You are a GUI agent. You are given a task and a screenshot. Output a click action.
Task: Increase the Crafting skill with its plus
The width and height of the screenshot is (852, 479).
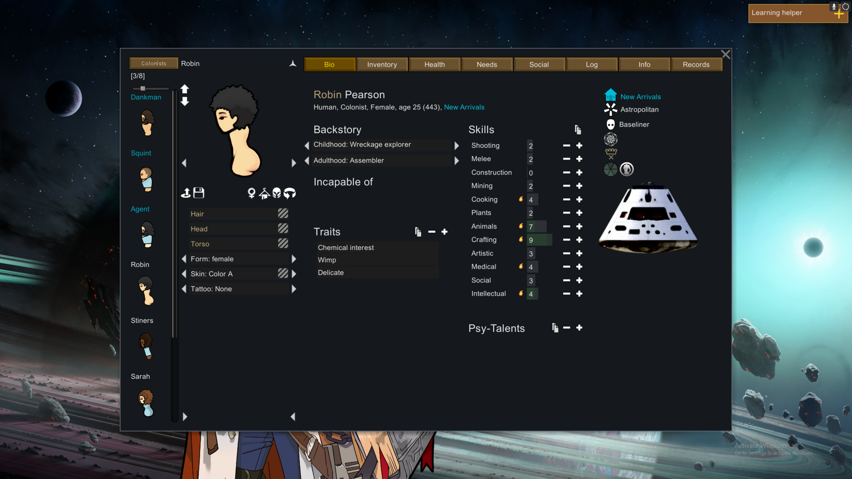pos(580,240)
